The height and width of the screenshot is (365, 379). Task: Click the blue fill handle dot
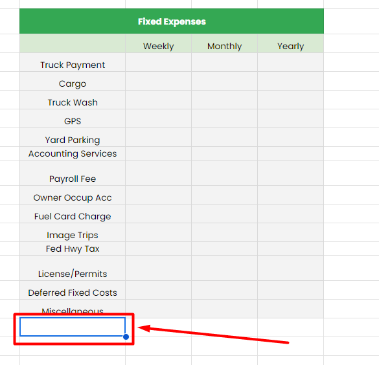[x=126, y=337]
